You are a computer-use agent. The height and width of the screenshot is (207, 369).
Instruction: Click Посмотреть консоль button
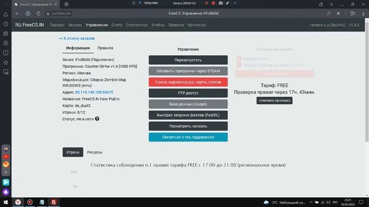pyautogui.click(x=188, y=126)
